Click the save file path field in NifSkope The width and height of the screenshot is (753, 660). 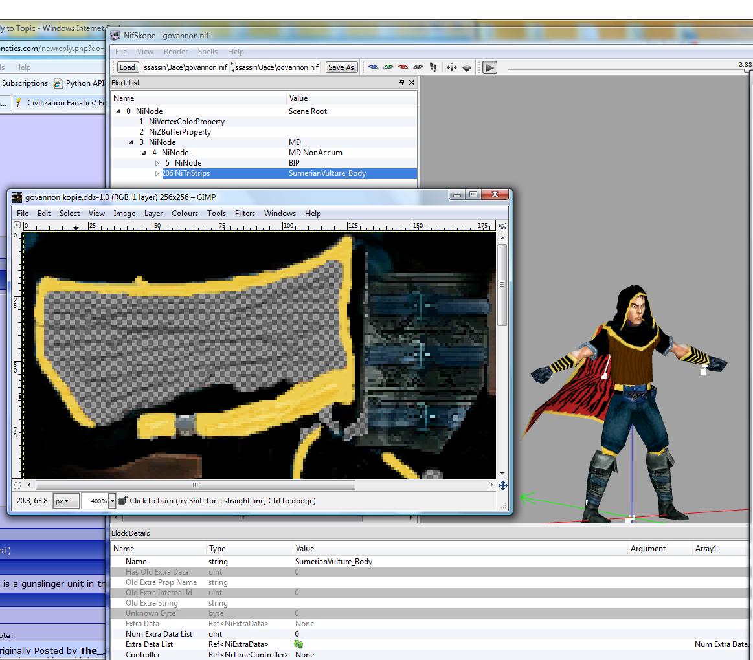click(277, 67)
